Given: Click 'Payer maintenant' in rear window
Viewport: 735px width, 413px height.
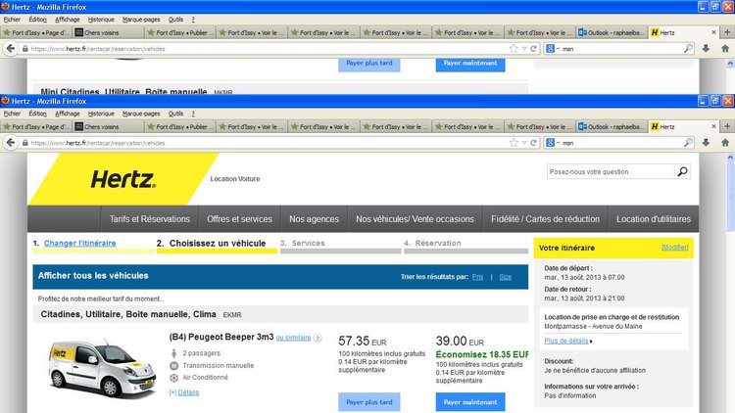Looking at the screenshot, I should [470, 65].
